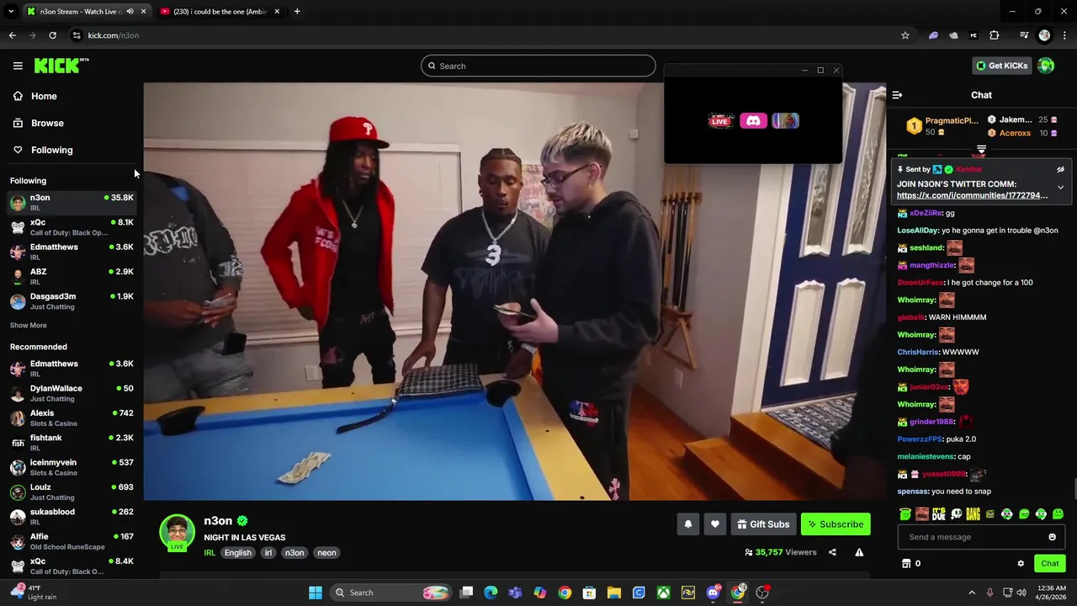1077x606 pixels.
Task: Open Dasgasd3m channel in sidebar
Action: 72,301
